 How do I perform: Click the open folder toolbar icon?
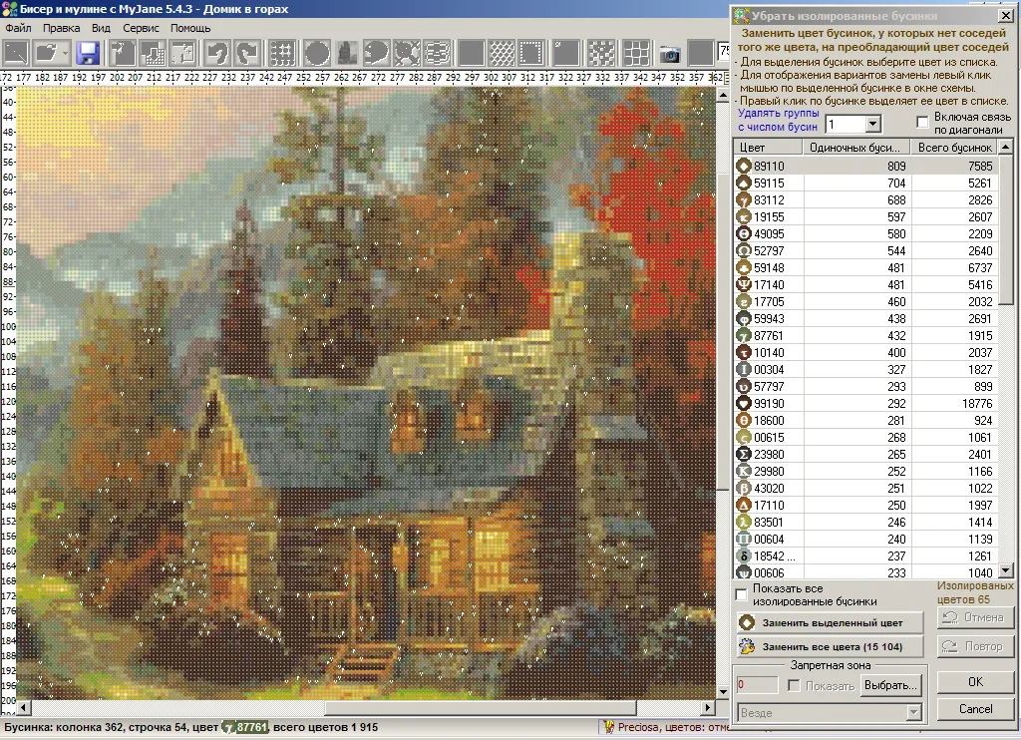click(46, 53)
